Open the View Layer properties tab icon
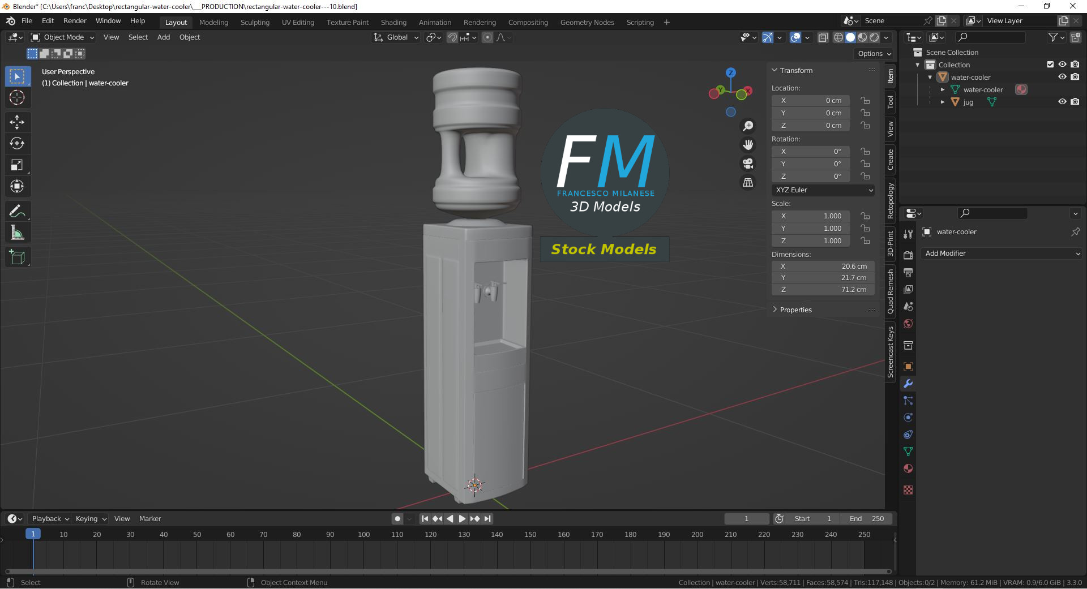The image size is (1087, 589). [x=908, y=289]
